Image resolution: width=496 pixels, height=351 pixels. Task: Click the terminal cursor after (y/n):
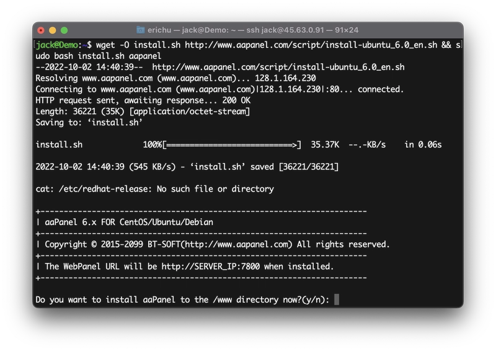[337, 300]
